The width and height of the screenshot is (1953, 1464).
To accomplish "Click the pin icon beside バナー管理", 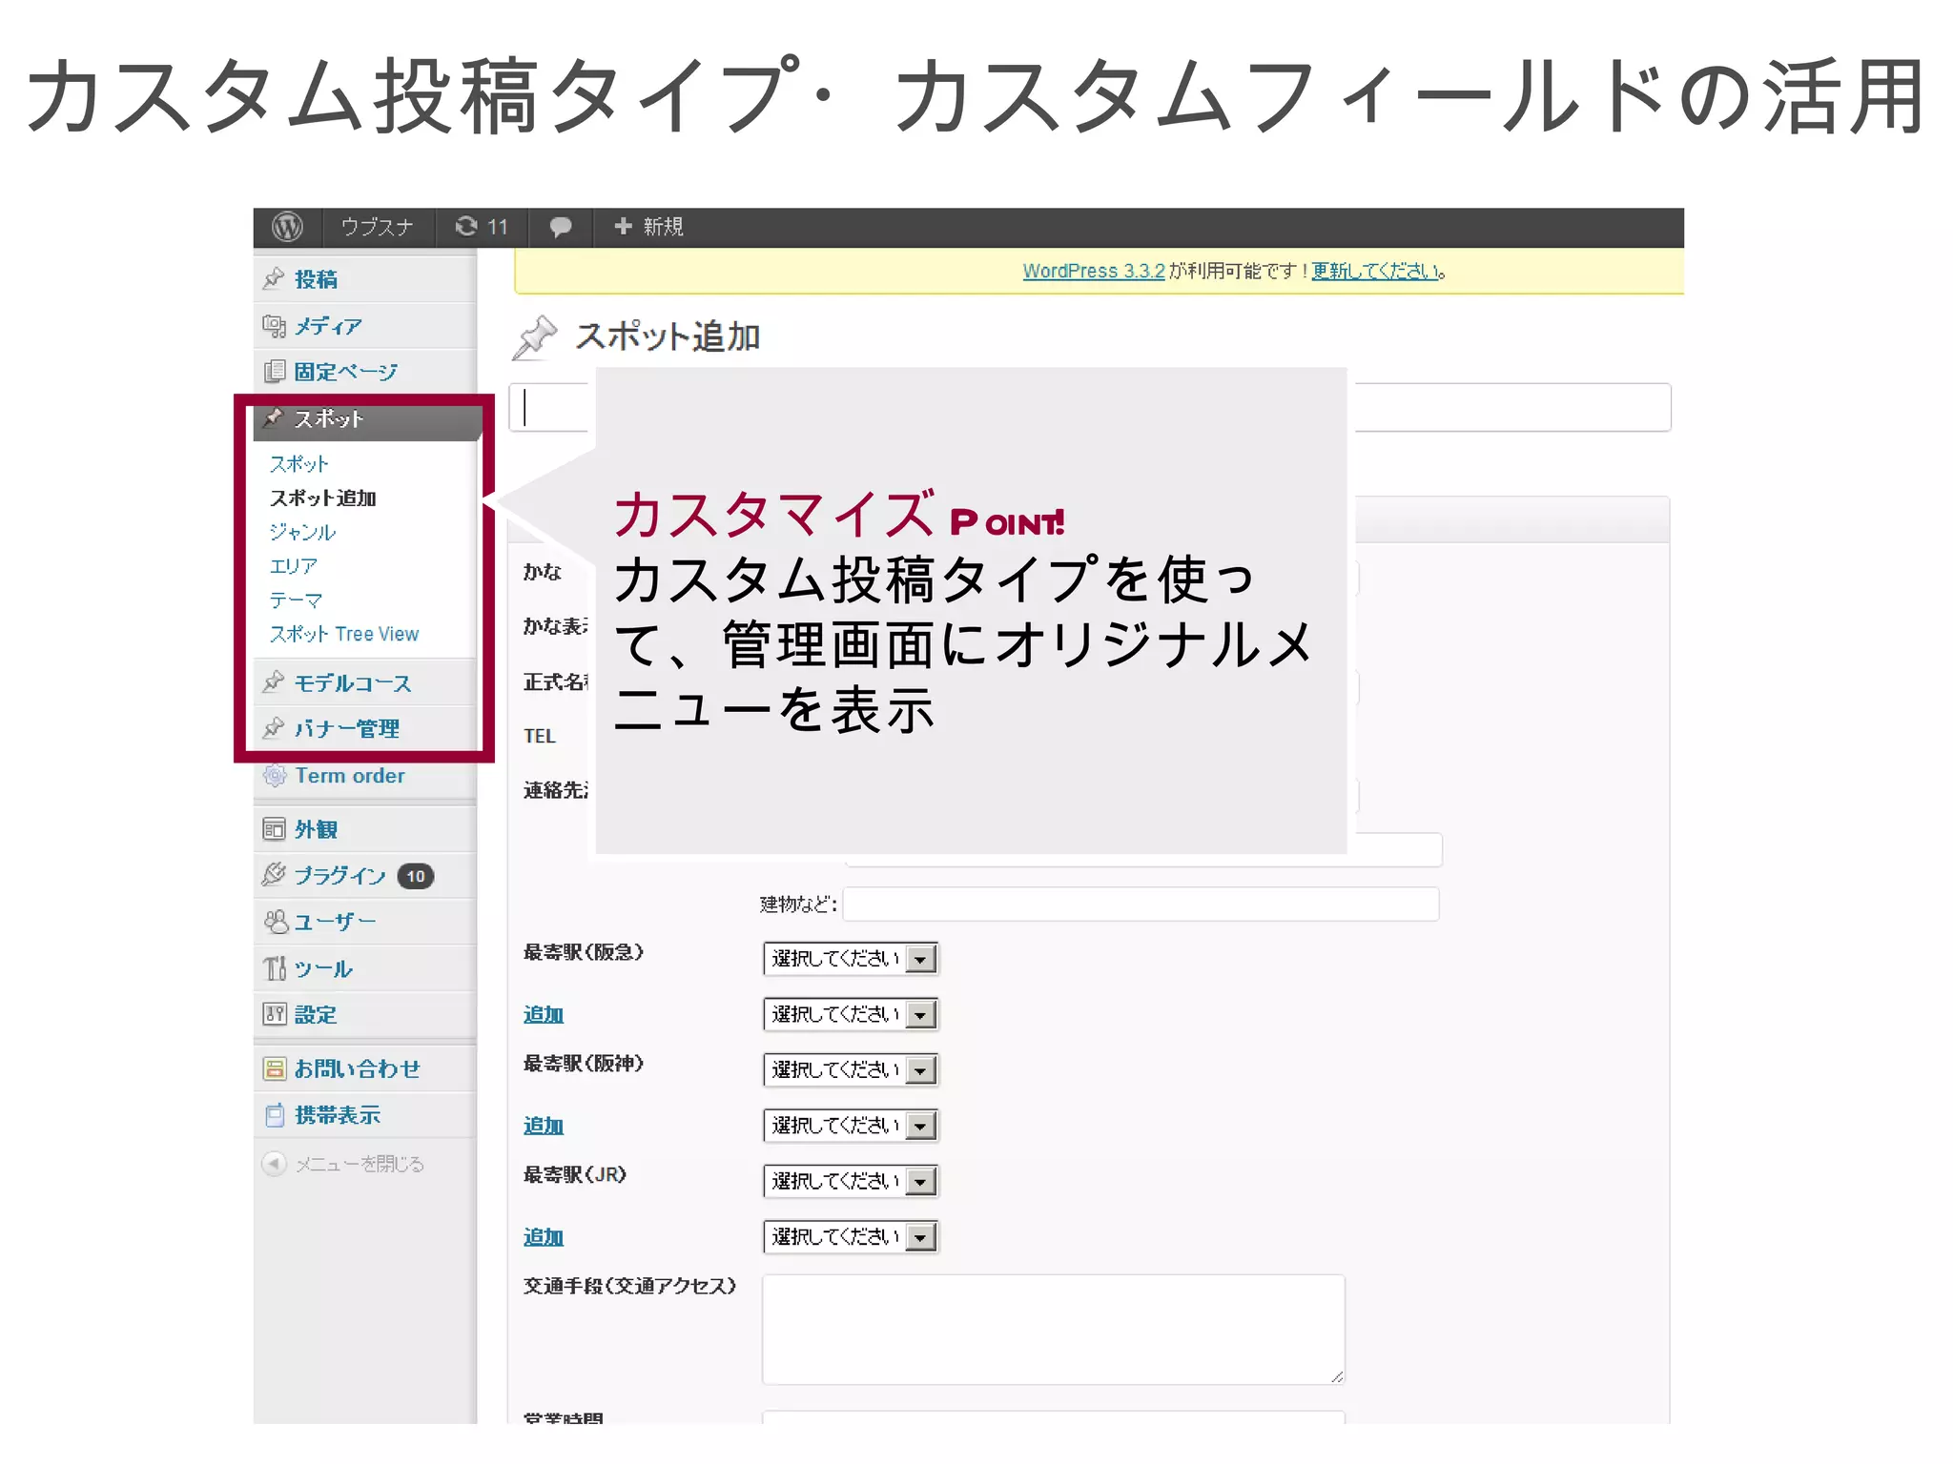I will [x=274, y=728].
